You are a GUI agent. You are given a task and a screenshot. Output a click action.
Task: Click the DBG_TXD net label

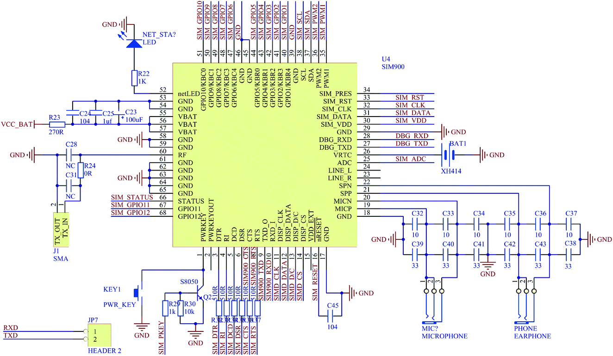[x=412, y=144]
